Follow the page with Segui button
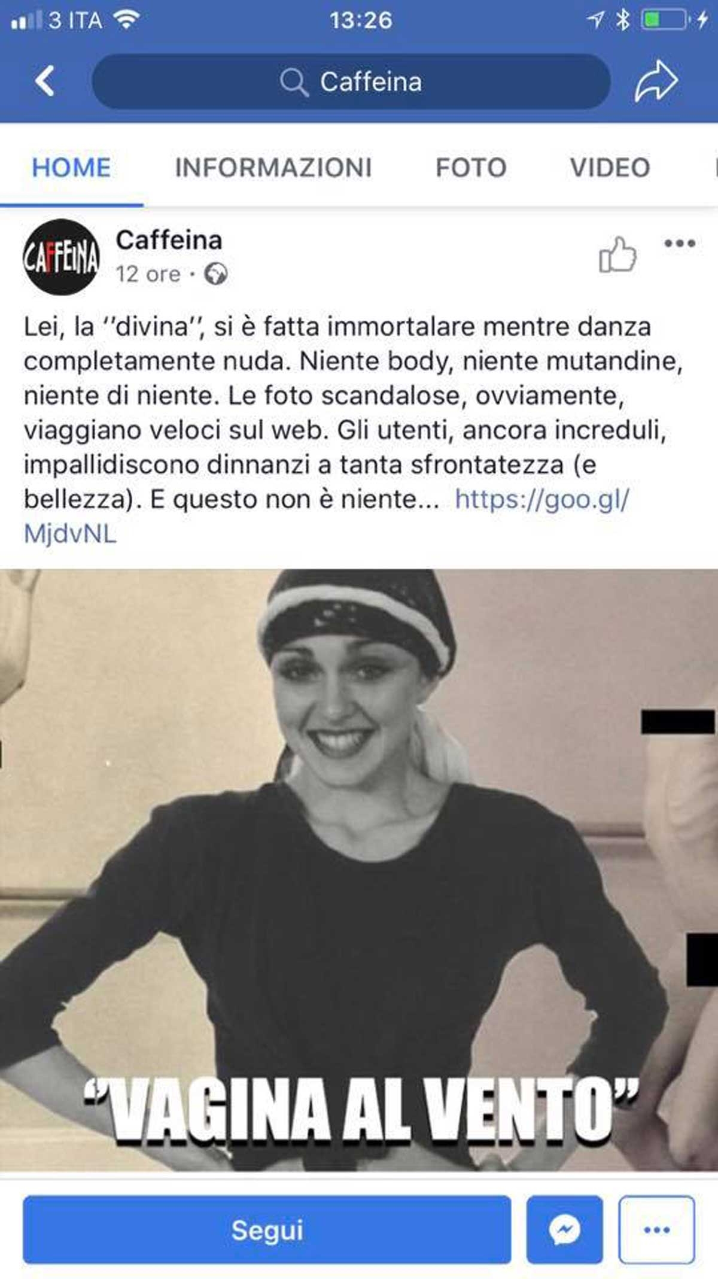The width and height of the screenshot is (718, 1279). 267,1229
